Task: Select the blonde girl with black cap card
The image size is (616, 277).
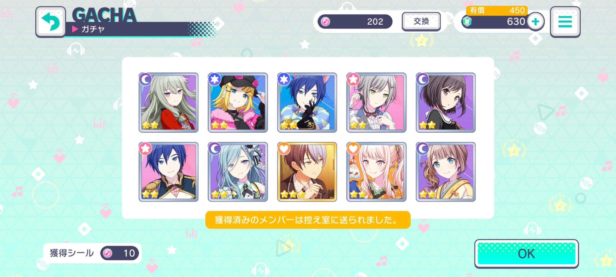Action: click(238, 103)
